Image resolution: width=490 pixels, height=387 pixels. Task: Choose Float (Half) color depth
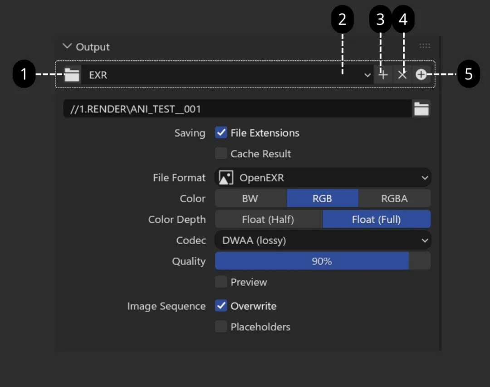(x=268, y=220)
